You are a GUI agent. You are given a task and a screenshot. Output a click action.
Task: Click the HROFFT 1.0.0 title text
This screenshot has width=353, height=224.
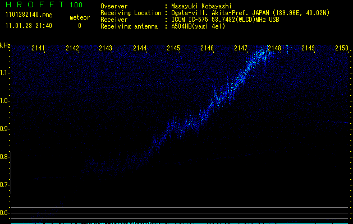(x=44, y=4)
